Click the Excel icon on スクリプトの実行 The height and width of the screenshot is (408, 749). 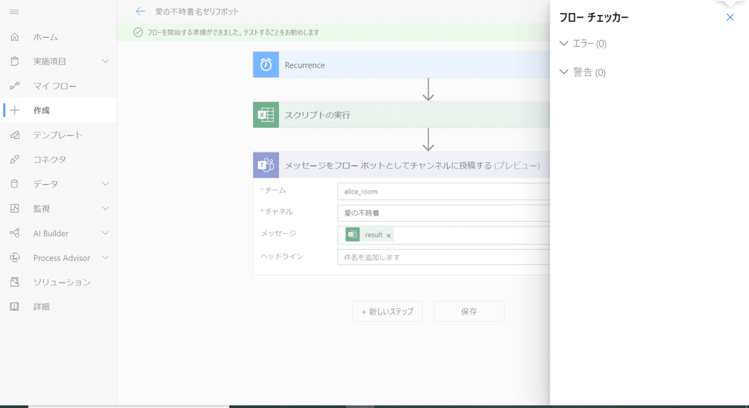point(266,115)
